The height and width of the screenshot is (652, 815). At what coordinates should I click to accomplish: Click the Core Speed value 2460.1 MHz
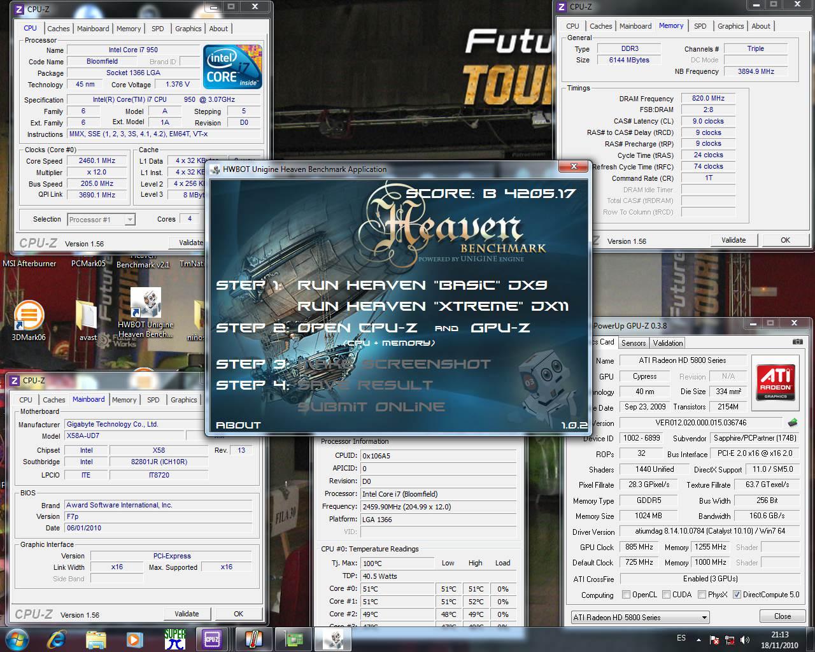(x=97, y=161)
